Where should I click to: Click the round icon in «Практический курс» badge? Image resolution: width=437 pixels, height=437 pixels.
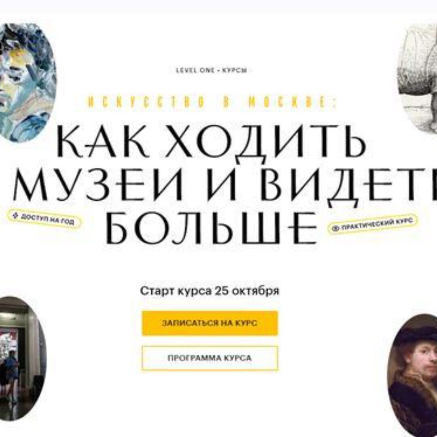336,229
